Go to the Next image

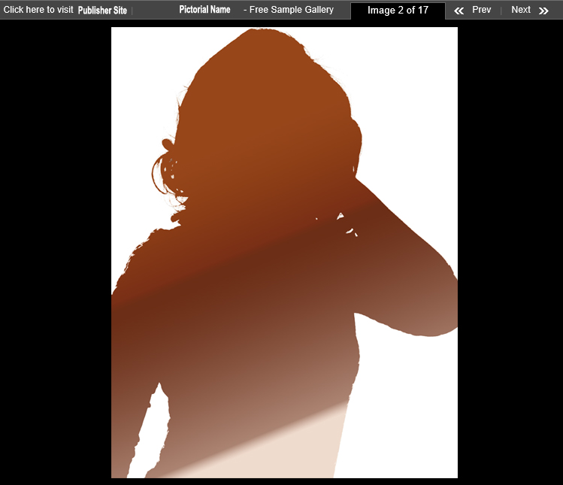point(521,10)
